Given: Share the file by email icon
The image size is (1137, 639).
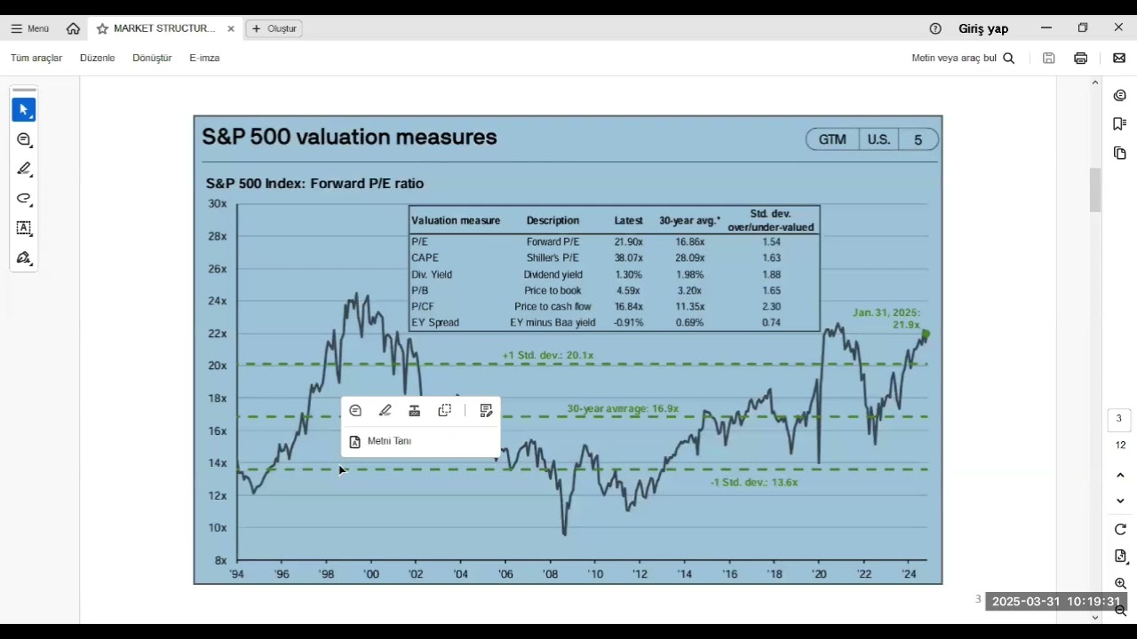Looking at the screenshot, I should pos(1119,58).
